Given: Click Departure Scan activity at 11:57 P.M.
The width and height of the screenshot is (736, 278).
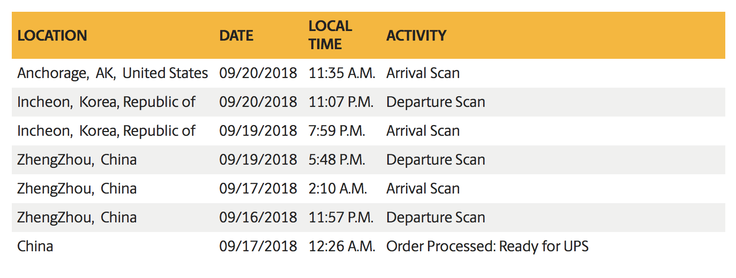Looking at the screenshot, I should [435, 218].
